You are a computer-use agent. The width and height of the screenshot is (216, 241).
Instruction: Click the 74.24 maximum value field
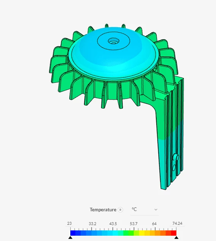coord(177,224)
